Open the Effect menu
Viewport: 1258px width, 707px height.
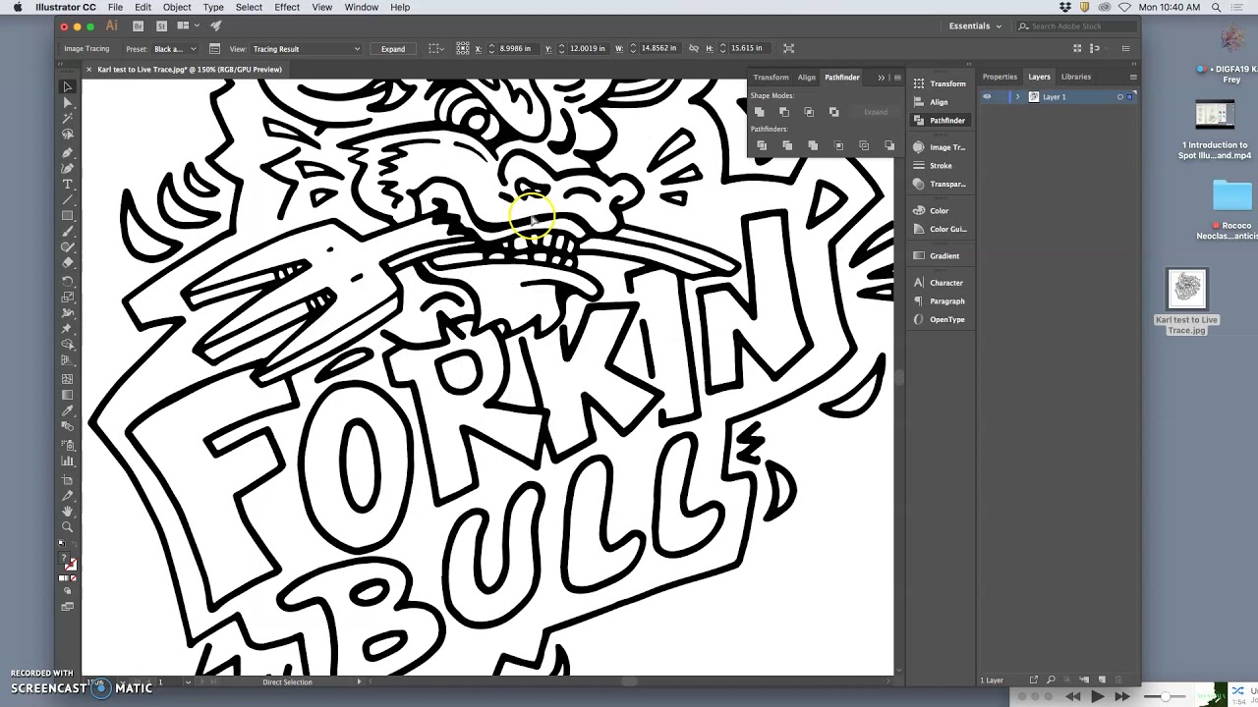pos(287,7)
